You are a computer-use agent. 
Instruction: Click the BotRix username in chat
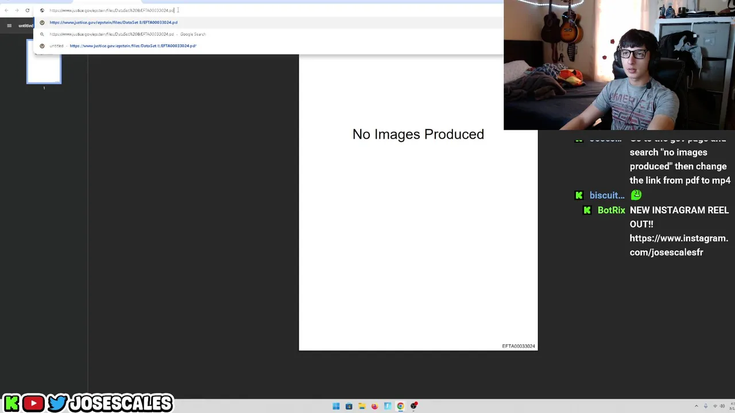[611, 210]
